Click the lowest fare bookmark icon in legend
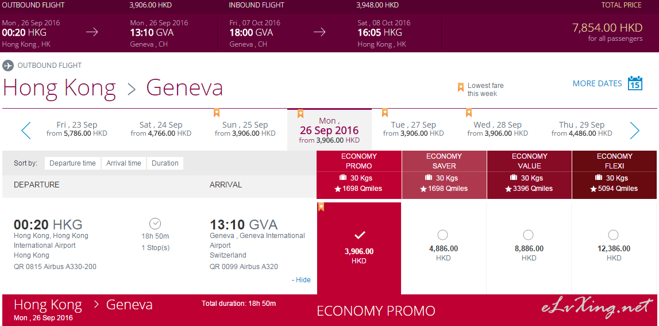Viewport: 659px width, 326px height. click(461, 87)
